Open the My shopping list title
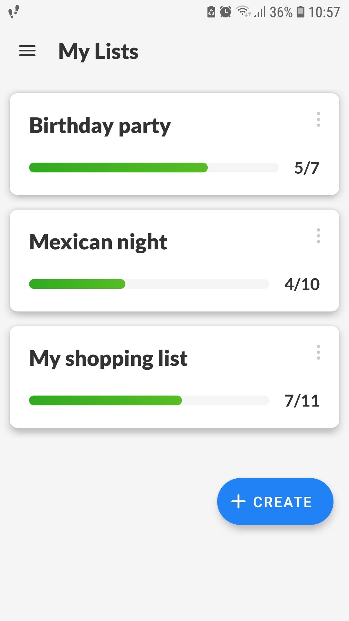 (x=108, y=358)
